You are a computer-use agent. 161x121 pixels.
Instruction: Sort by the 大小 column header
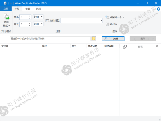pos(78,46)
